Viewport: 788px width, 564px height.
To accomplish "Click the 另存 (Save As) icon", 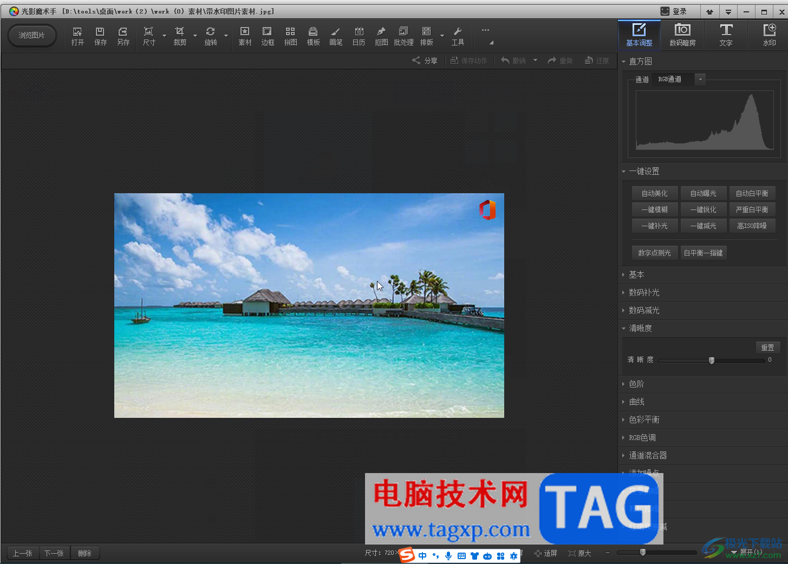I will [123, 36].
